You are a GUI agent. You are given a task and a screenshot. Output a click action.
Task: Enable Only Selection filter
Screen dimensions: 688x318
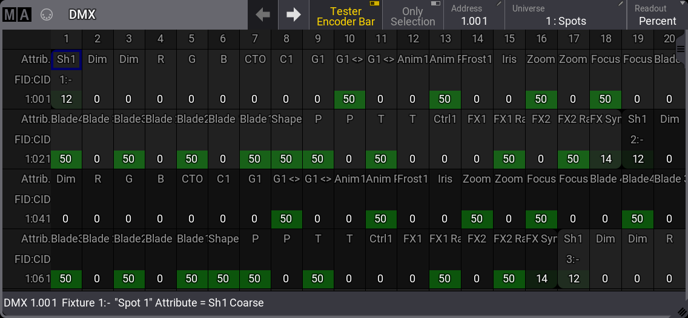pyautogui.click(x=412, y=16)
